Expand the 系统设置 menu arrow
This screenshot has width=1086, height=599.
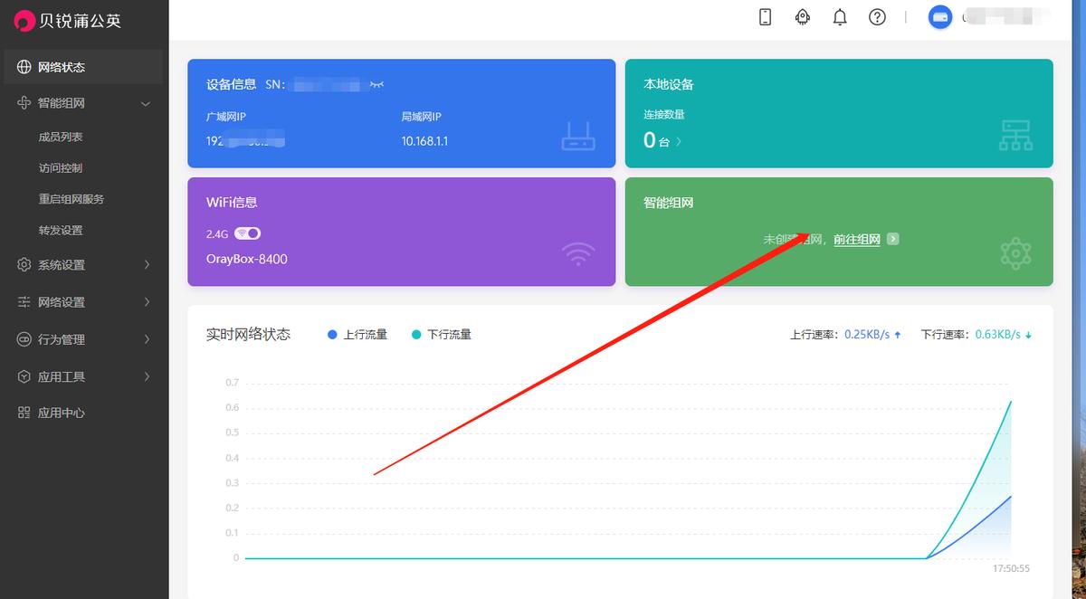(147, 265)
